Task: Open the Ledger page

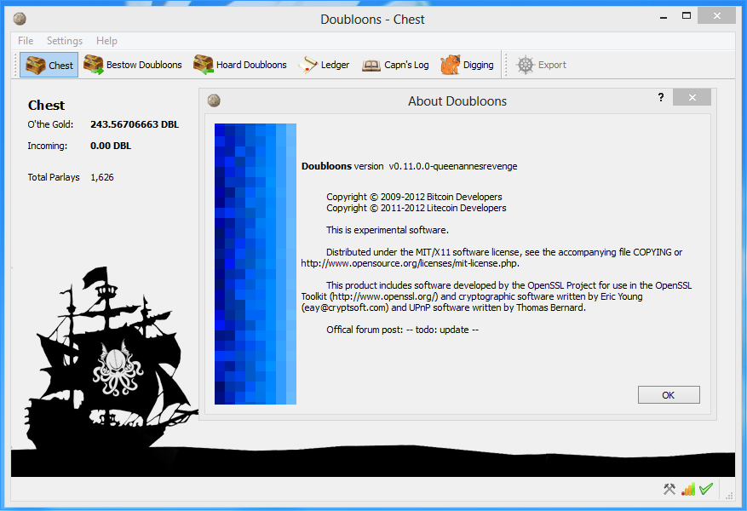Action: [x=324, y=65]
